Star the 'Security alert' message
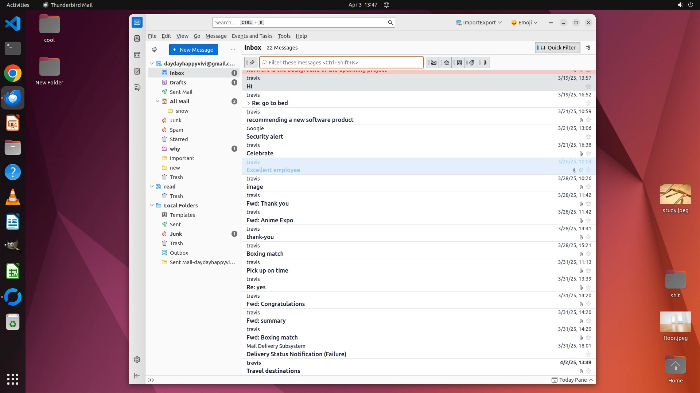Image resolution: width=700 pixels, height=393 pixels. [588, 137]
